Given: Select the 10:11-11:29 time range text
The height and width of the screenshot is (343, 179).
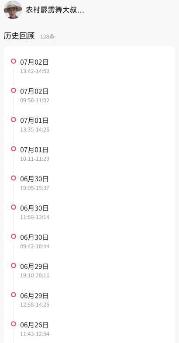Looking at the screenshot, I should [x=35, y=159].
